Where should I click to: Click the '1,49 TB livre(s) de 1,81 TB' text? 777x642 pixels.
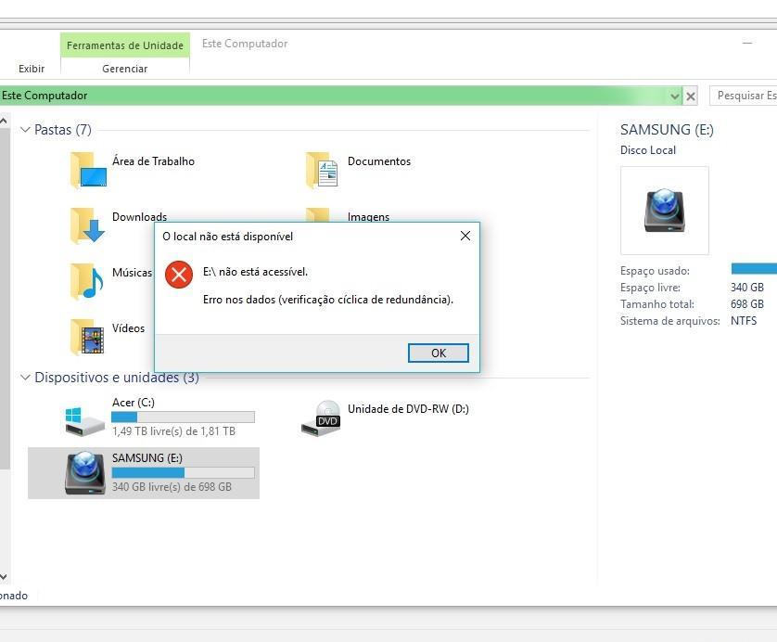pos(173,431)
